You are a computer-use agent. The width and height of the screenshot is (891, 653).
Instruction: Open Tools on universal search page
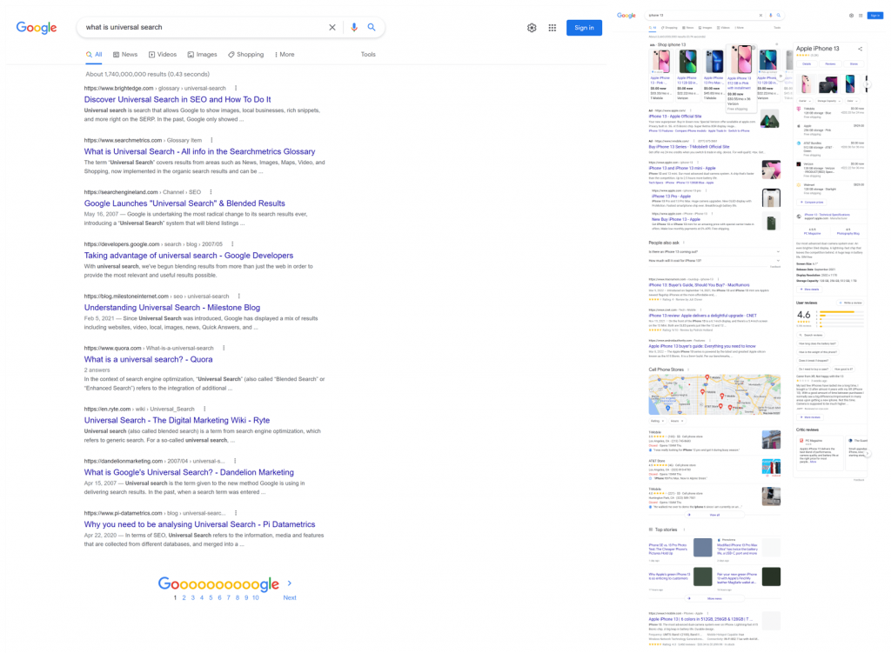point(368,55)
